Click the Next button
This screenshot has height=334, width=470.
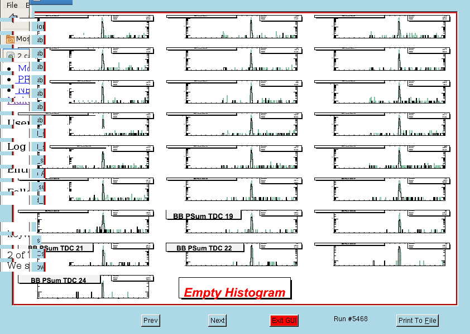(217, 320)
